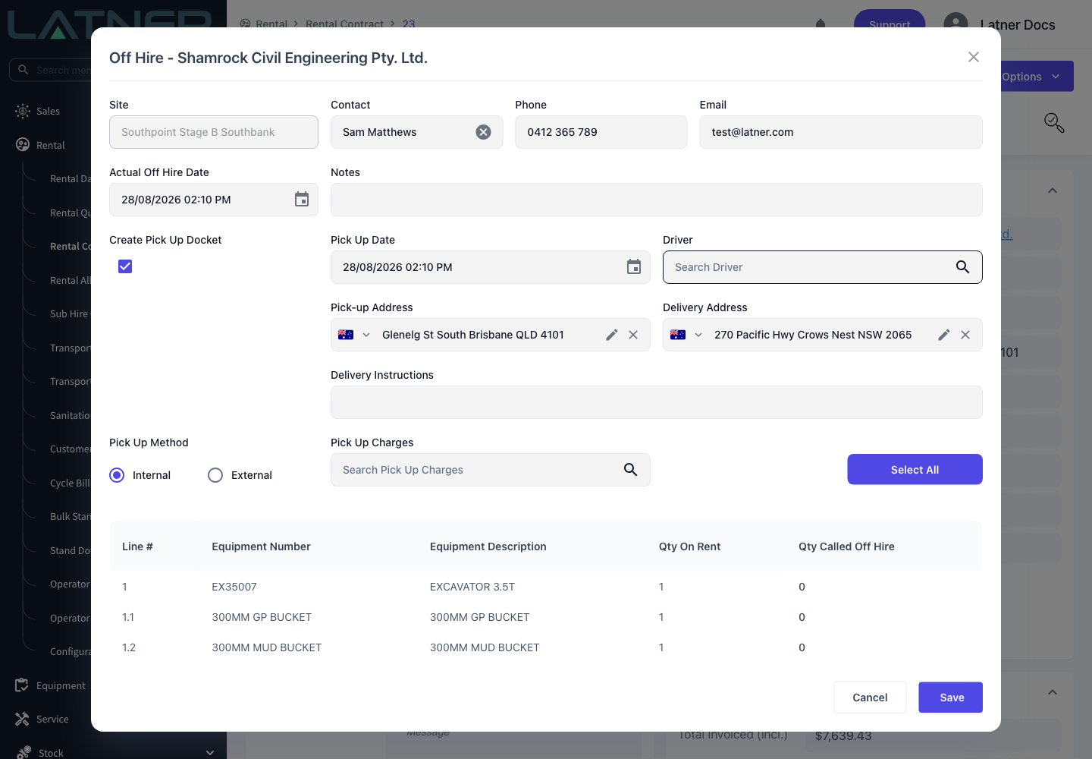
Task: Open pick-up address country flag dropdown
Action: (x=354, y=335)
